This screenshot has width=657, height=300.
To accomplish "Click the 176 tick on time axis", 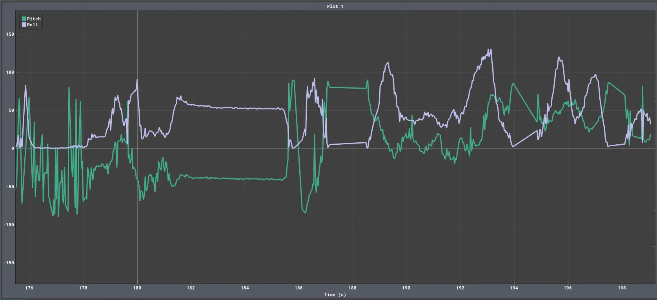I will [x=29, y=288].
